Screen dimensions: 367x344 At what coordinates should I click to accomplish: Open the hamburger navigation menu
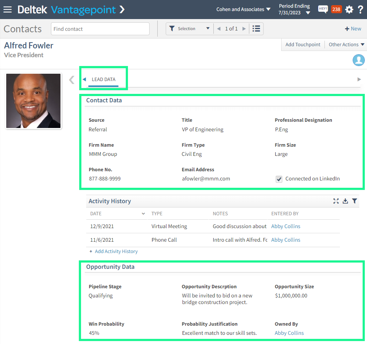pyautogui.click(x=7, y=10)
